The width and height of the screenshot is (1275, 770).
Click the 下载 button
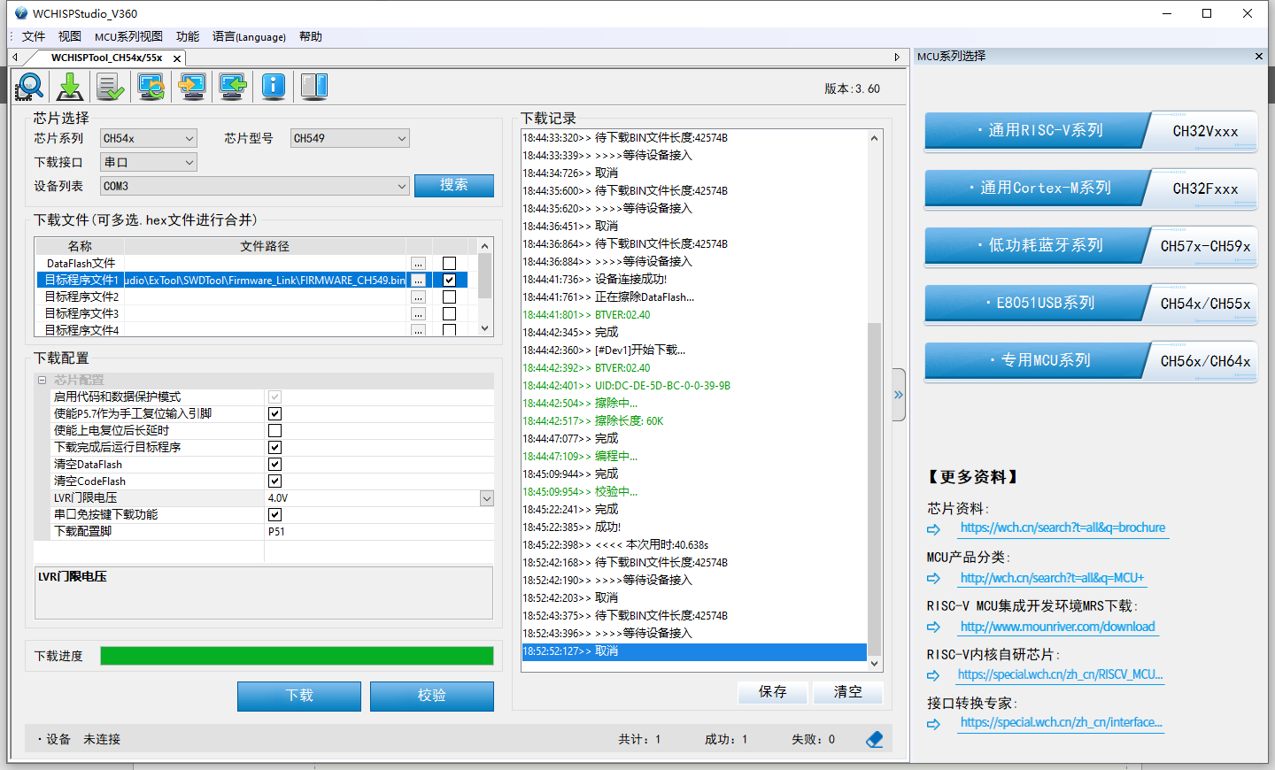point(299,696)
